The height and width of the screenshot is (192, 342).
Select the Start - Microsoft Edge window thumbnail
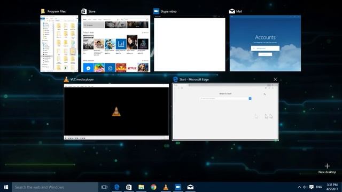pos(226,111)
